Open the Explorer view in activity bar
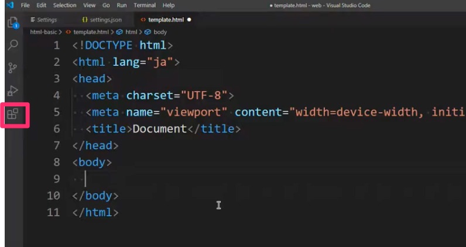Image resolution: width=466 pixels, height=247 pixels. click(x=13, y=23)
